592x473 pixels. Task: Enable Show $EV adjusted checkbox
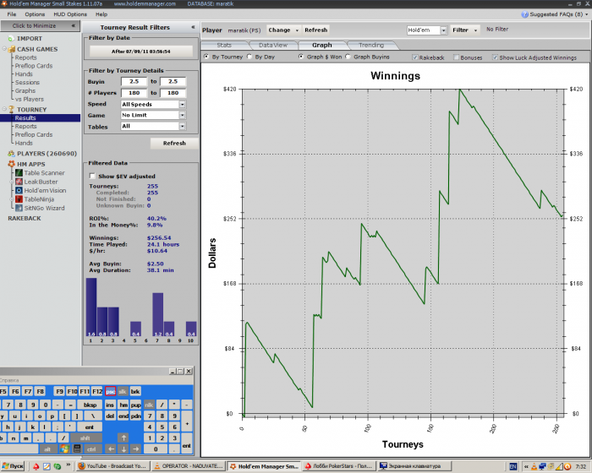click(92, 177)
